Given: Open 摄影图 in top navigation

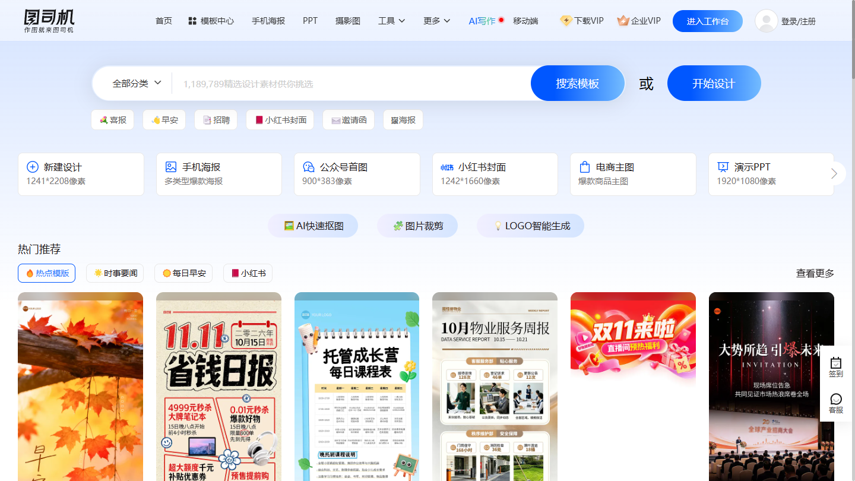Looking at the screenshot, I should pyautogui.click(x=348, y=21).
